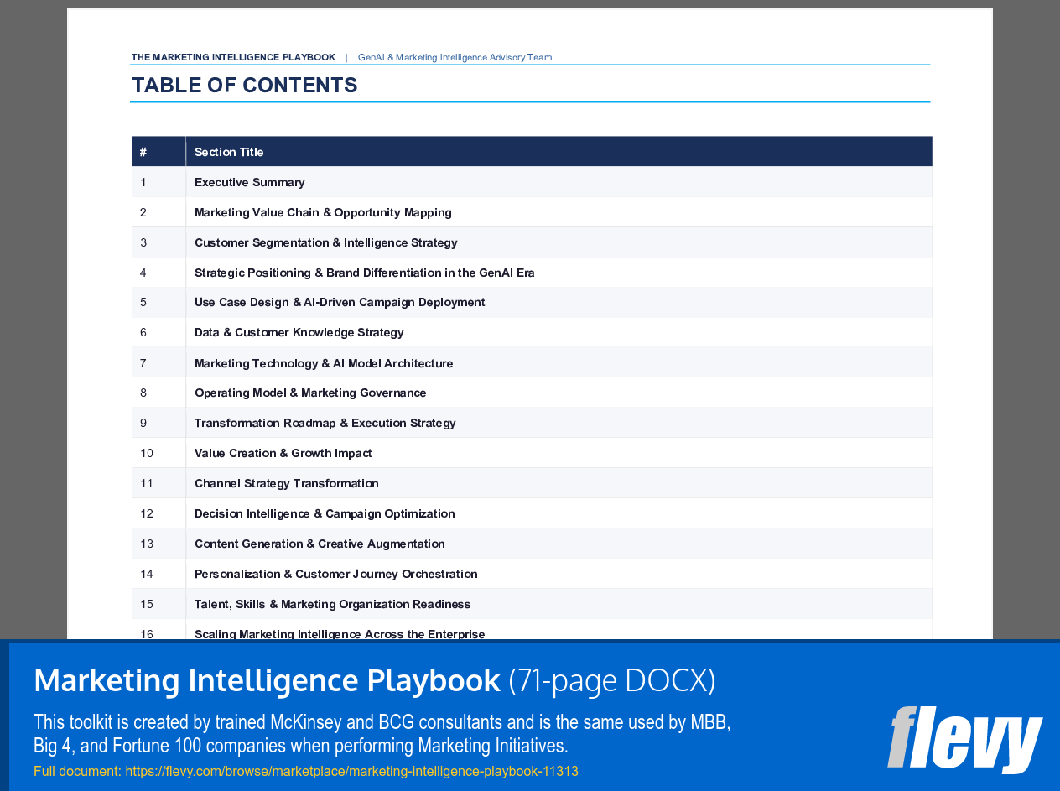
Task: Select Transformation Roadmap & Execution Strategy section
Action: coord(325,423)
